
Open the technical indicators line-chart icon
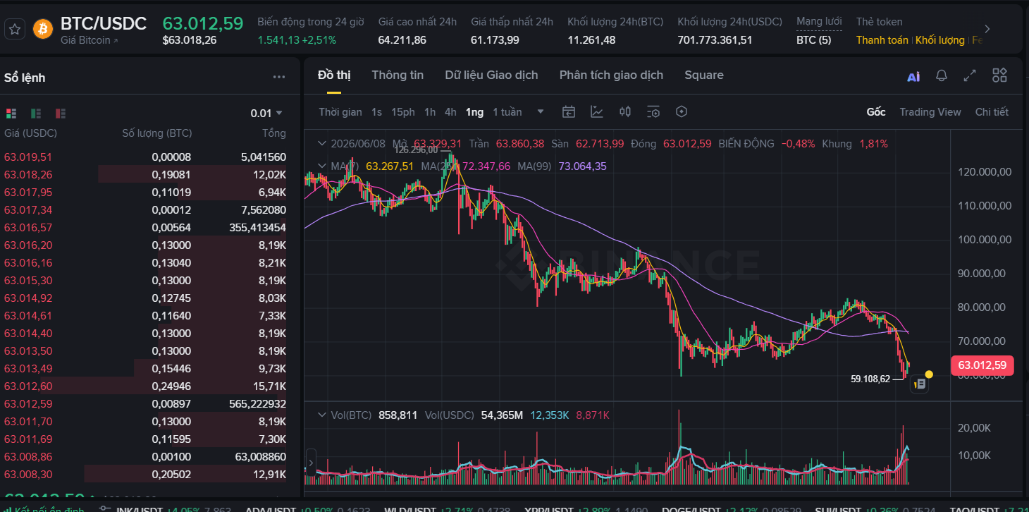pos(597,111)
